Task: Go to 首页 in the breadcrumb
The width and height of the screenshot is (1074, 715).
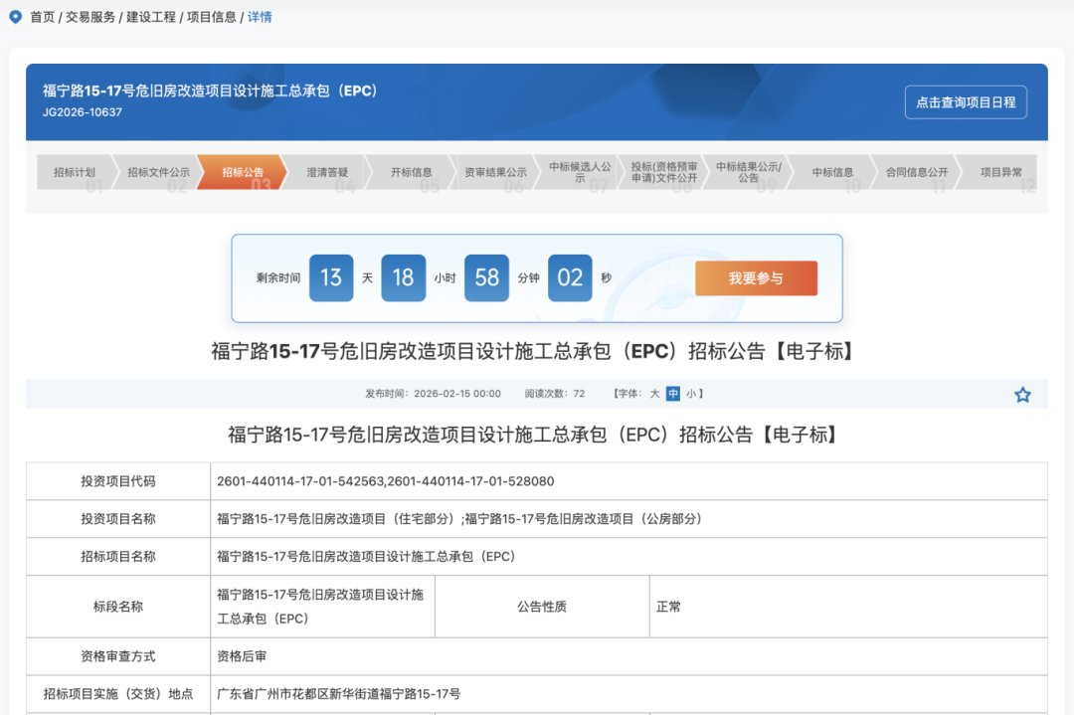Action: (x=42, y=17)
